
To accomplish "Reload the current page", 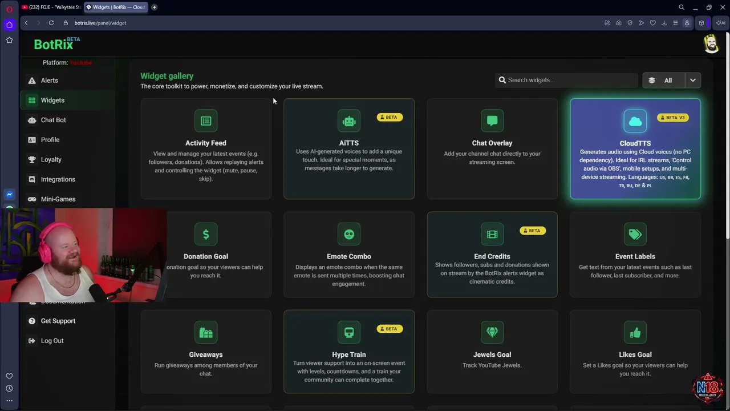I will (51, 23).
